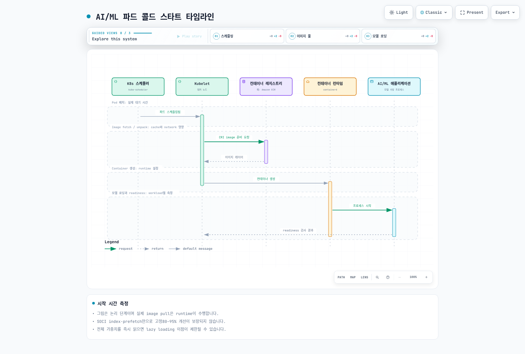Click the 'request' legend entry

(119, 249)
